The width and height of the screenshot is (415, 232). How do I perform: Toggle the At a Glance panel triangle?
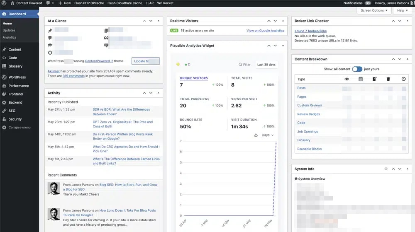[159, 21]
